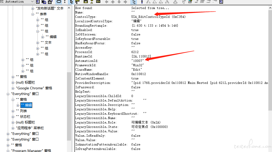272x152 pixels.
Task: Click the tree pane scroll up arrow
Action: click(69, 8)
